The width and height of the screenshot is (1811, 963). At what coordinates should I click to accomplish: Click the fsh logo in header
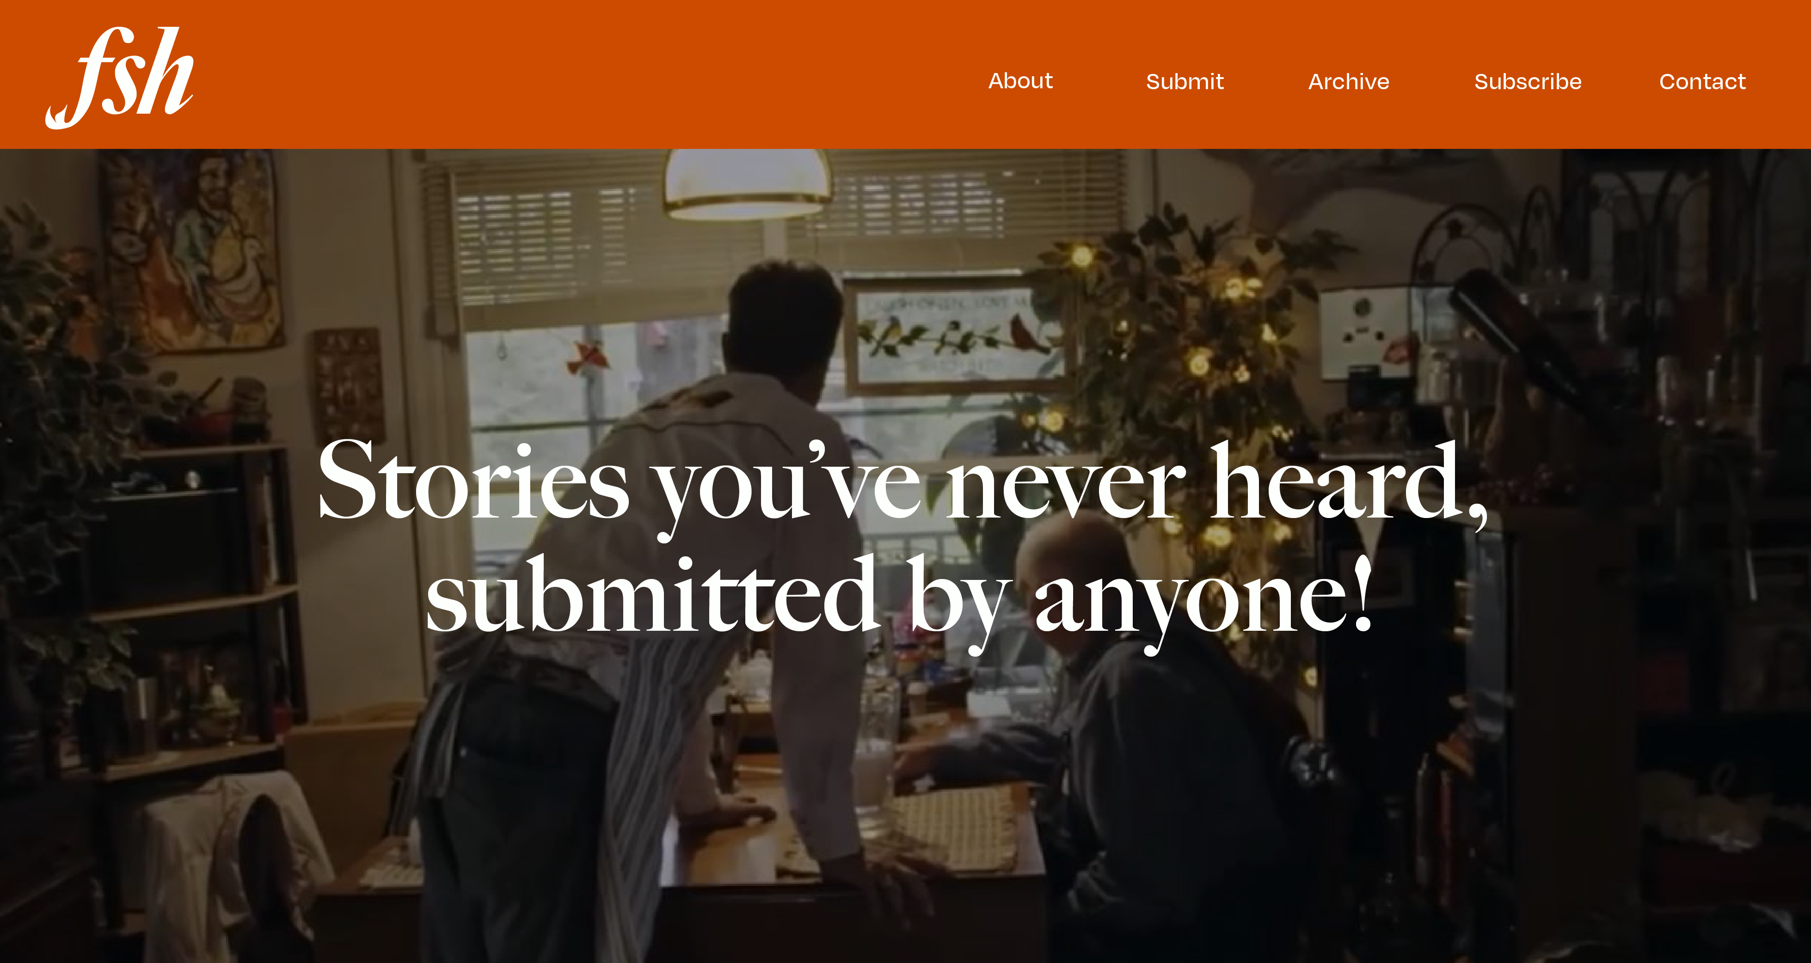[119, 77]
